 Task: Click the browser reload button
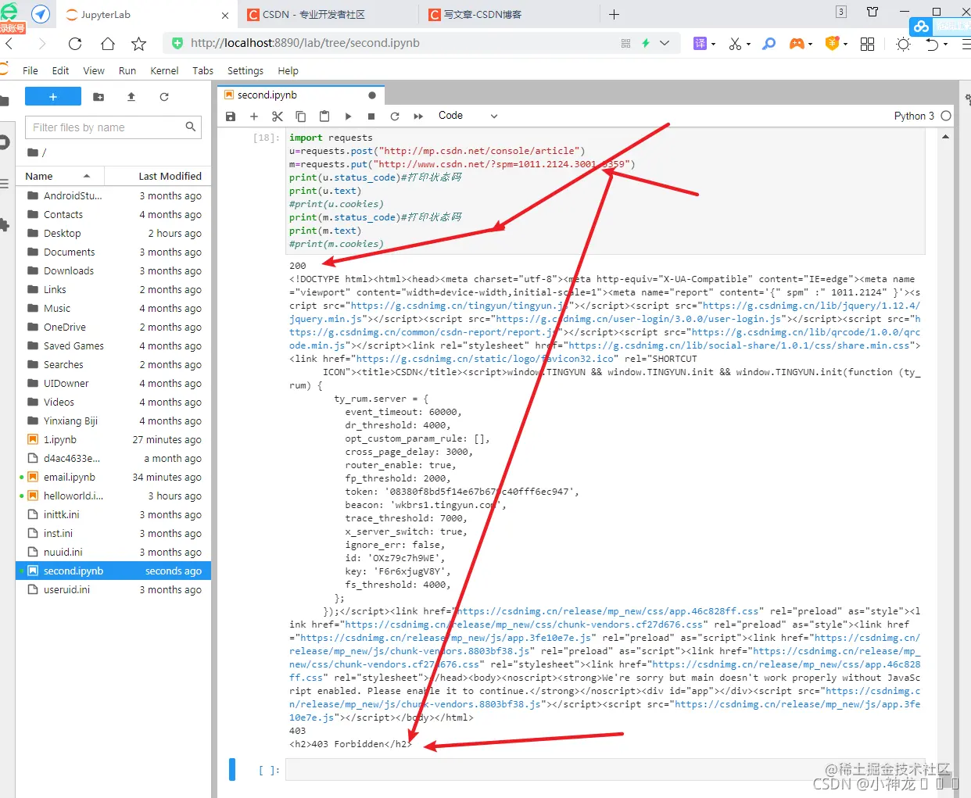(75, 44)
